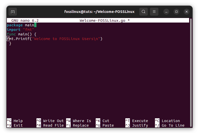Click the ^W Where Is shortcut

(78, 121)
